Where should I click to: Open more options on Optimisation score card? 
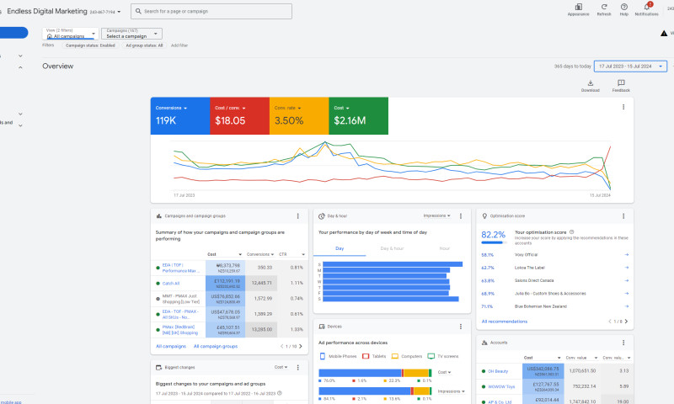tap(623, 216)
